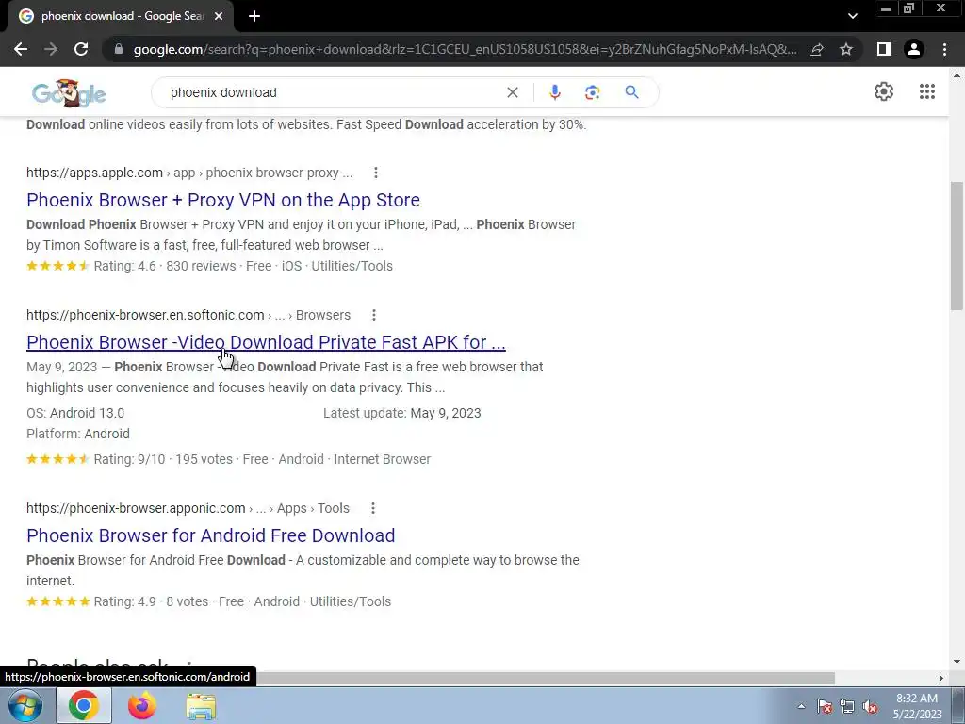965x724 pixels.
Task: Open the Google apps grid
Action: (x=927, y=91)
